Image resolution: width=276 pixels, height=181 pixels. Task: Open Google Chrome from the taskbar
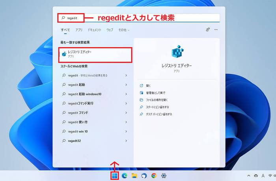click(x=154, y=175)
